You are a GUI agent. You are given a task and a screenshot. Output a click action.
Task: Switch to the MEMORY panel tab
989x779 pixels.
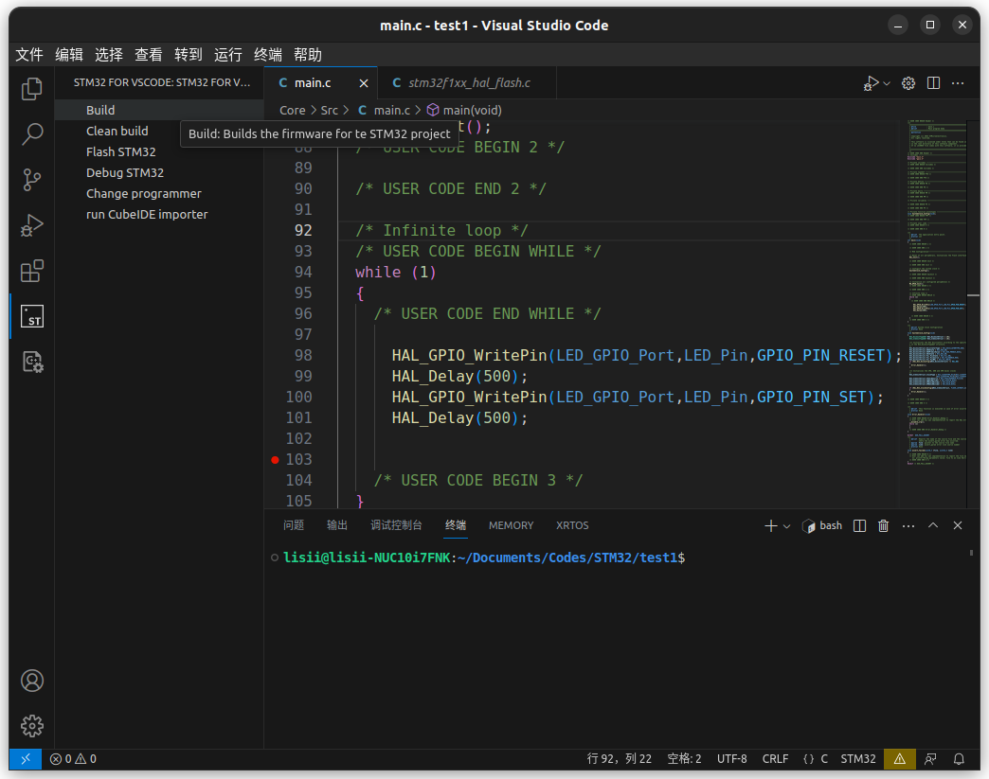click(511, 525)
